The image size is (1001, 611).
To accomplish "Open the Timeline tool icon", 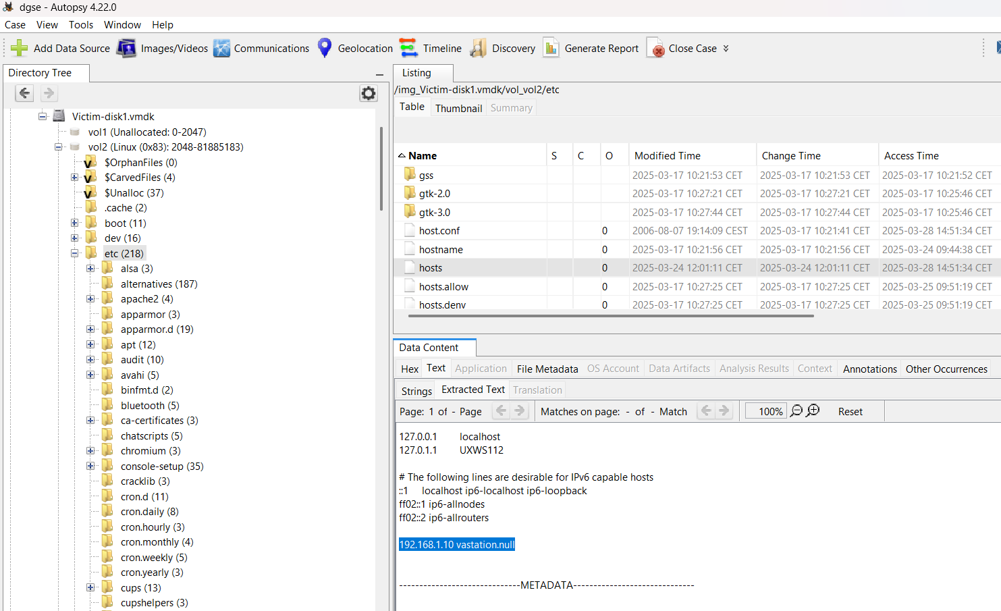I will [x=408, y=48].
